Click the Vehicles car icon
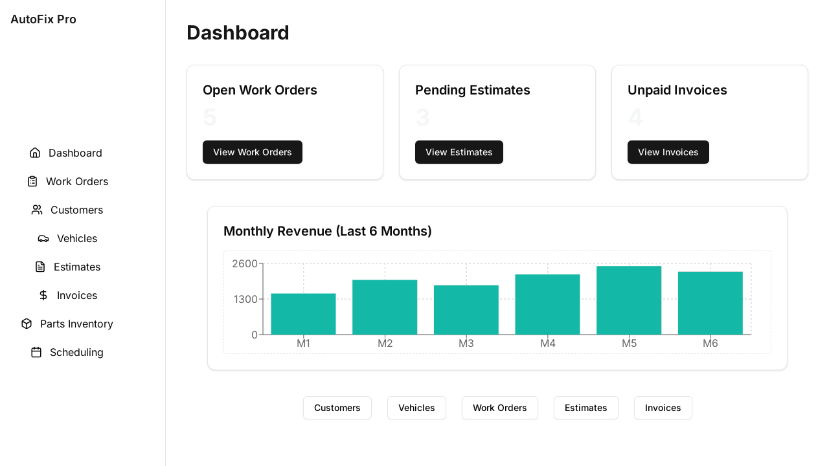Viewport: 829px width, 466px height. pos(43,238)
